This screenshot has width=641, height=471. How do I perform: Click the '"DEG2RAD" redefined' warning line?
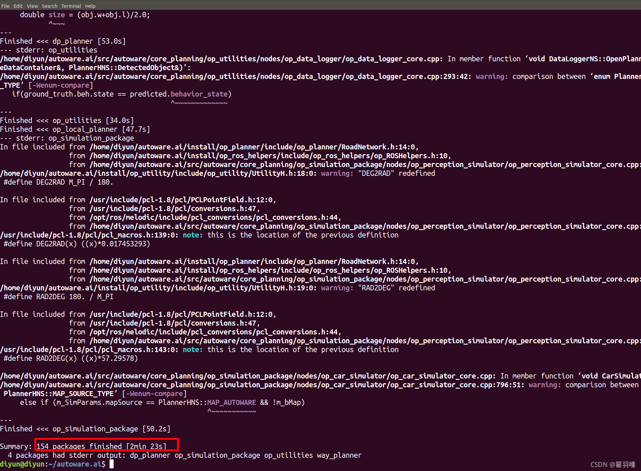coord(217,173)
